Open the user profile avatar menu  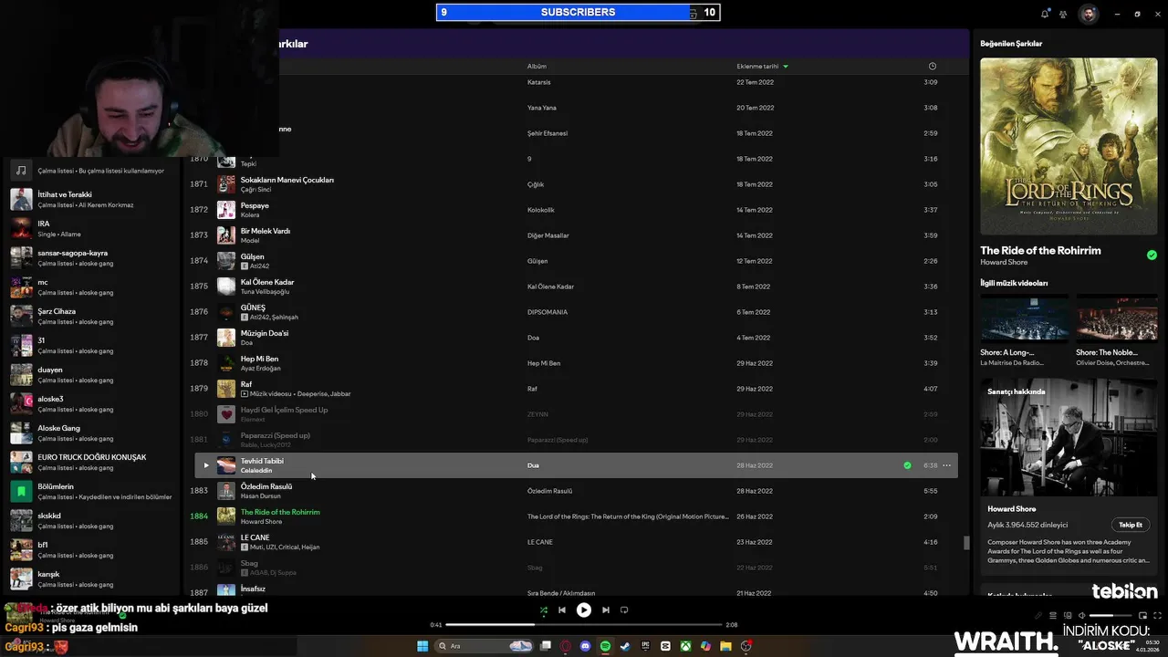(x=1089, y=14)
